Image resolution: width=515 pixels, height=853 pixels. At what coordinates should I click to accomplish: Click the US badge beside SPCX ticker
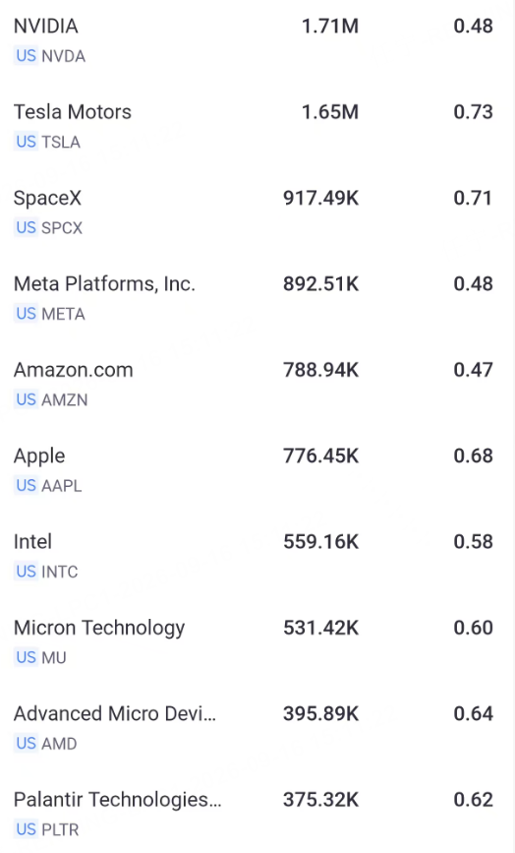[x=26, y=228]
